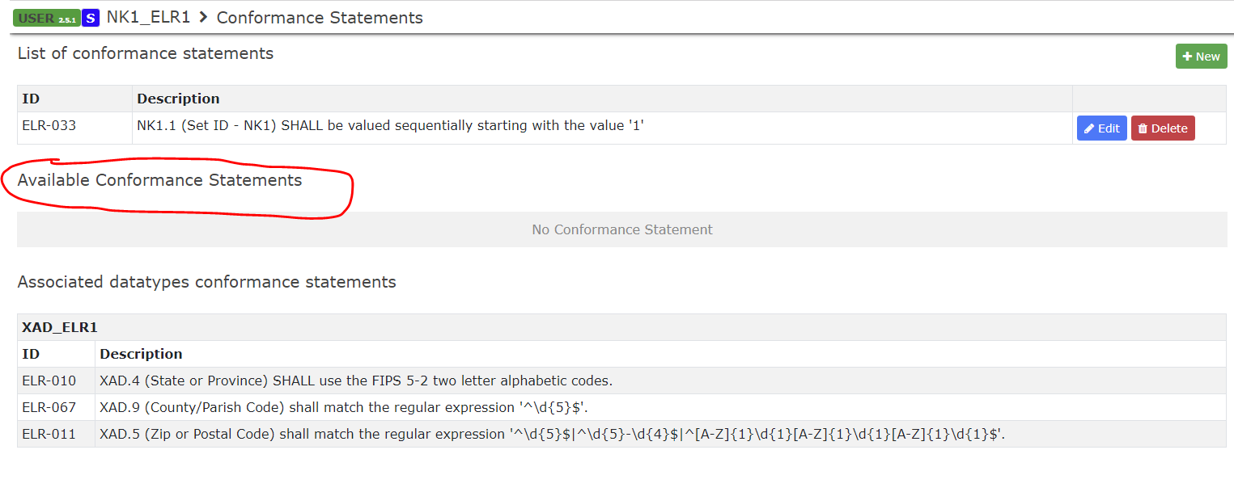Viewport: 1234px width, 492px height.
Task: Click the Description column header
Action: pos(176,98)
